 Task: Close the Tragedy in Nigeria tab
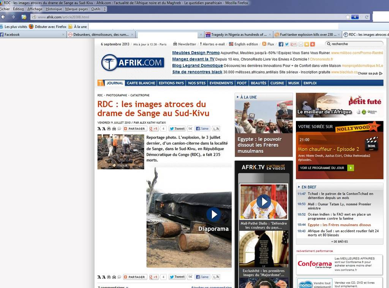(270, 34)
